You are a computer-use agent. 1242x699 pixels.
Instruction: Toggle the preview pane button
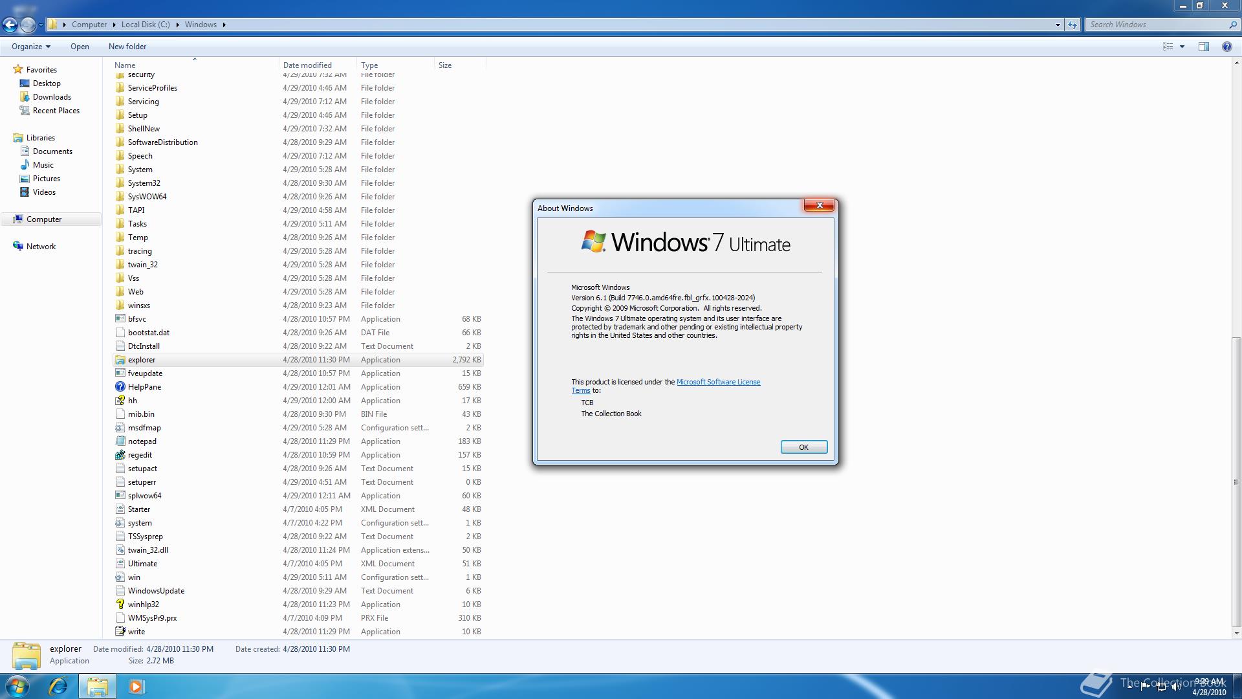click(1204, 47)
